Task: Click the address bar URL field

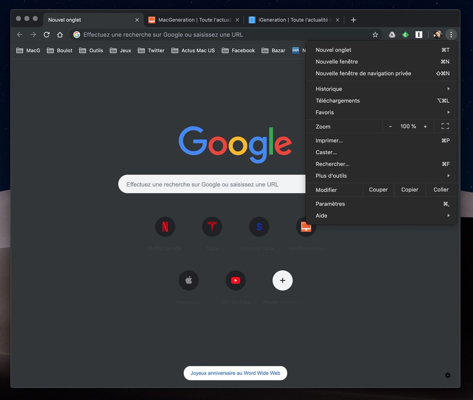Action: [x=226, y=35]
